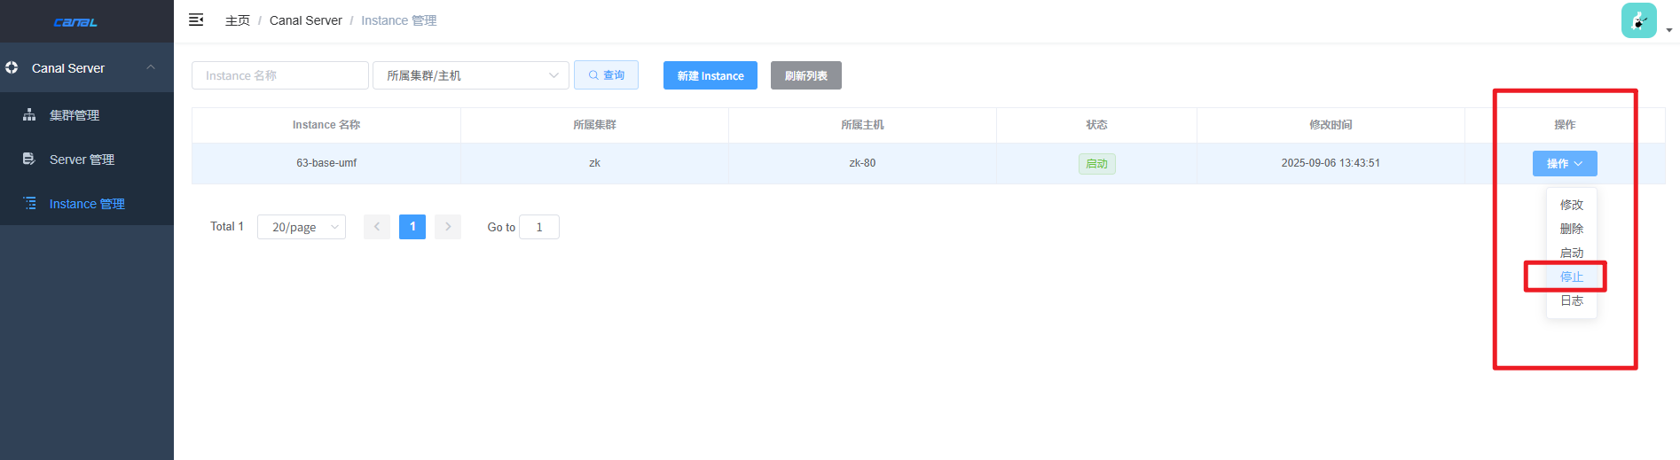Click 修改时间 column header
The width and height of the screenshot is (1680, 460).
[x=1331, y=125]
